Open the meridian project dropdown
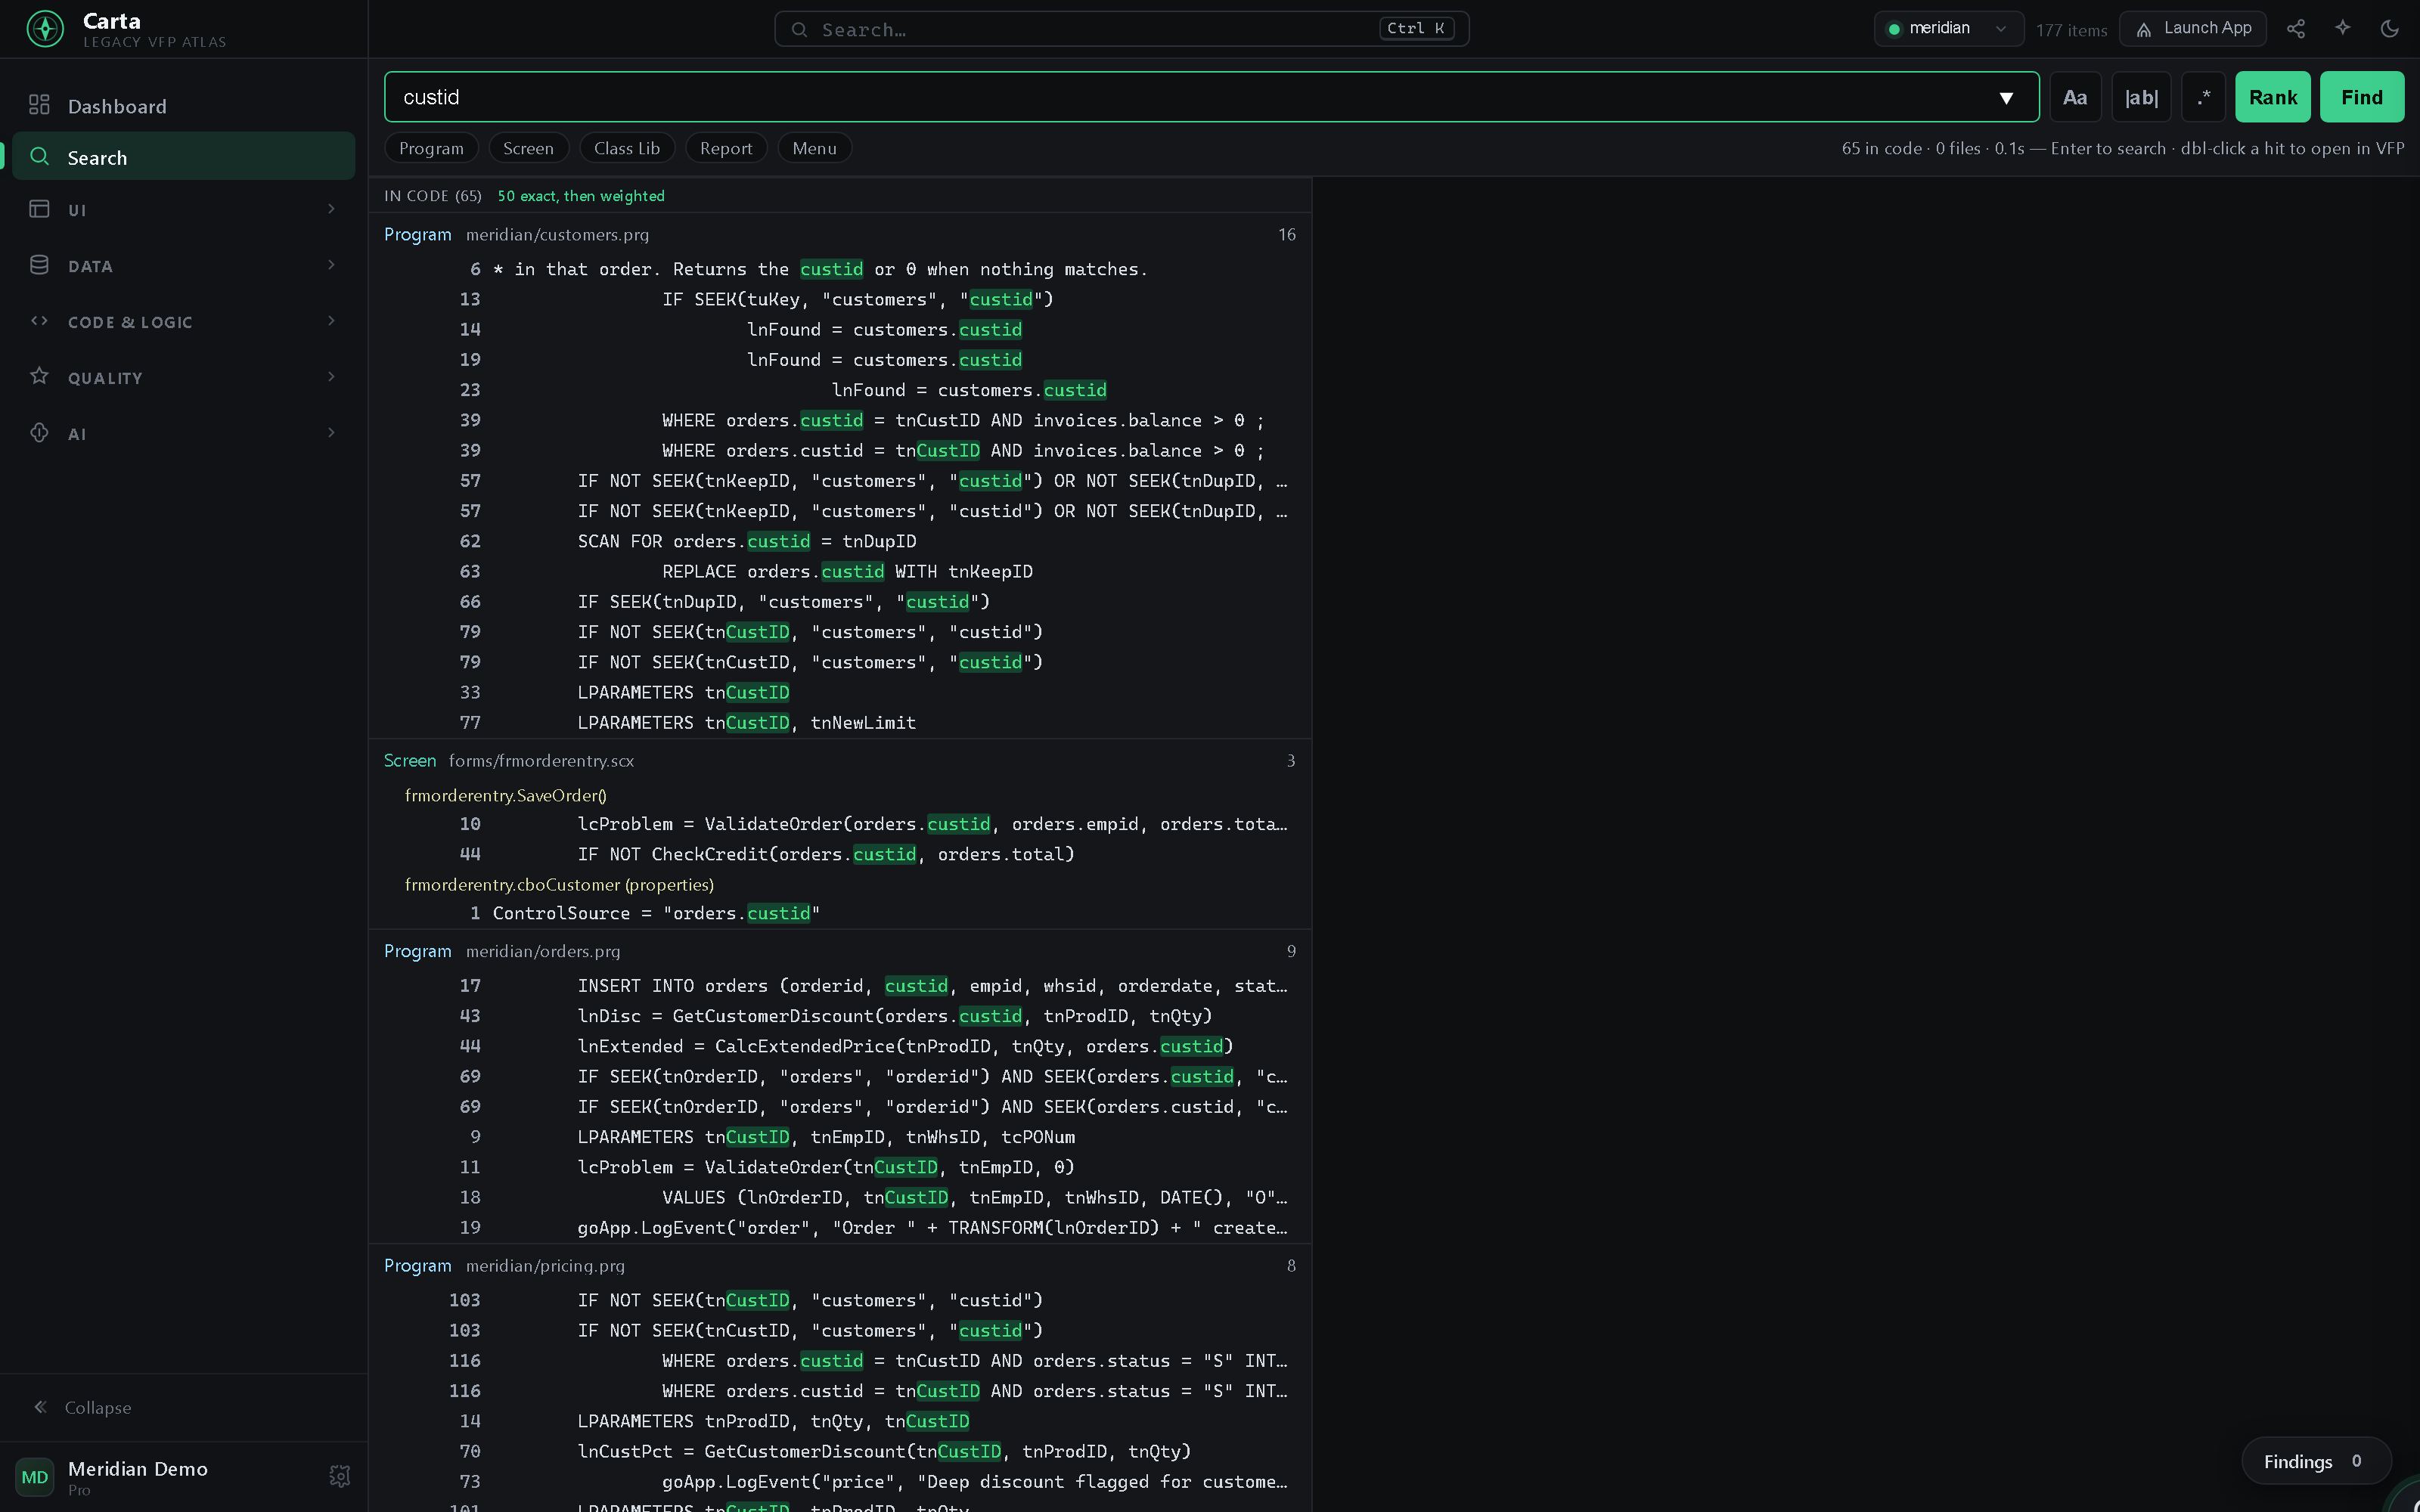Viewport: 2420px width, 1512px height. point(1948,29)
